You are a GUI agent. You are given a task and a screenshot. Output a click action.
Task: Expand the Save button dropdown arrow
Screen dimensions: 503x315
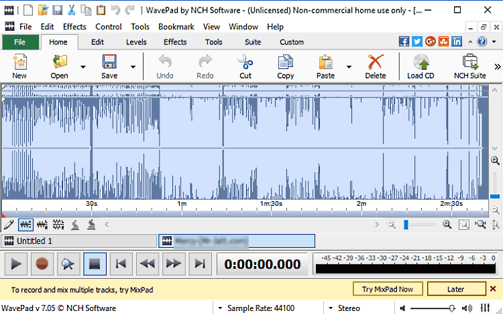tap(133, 66)
